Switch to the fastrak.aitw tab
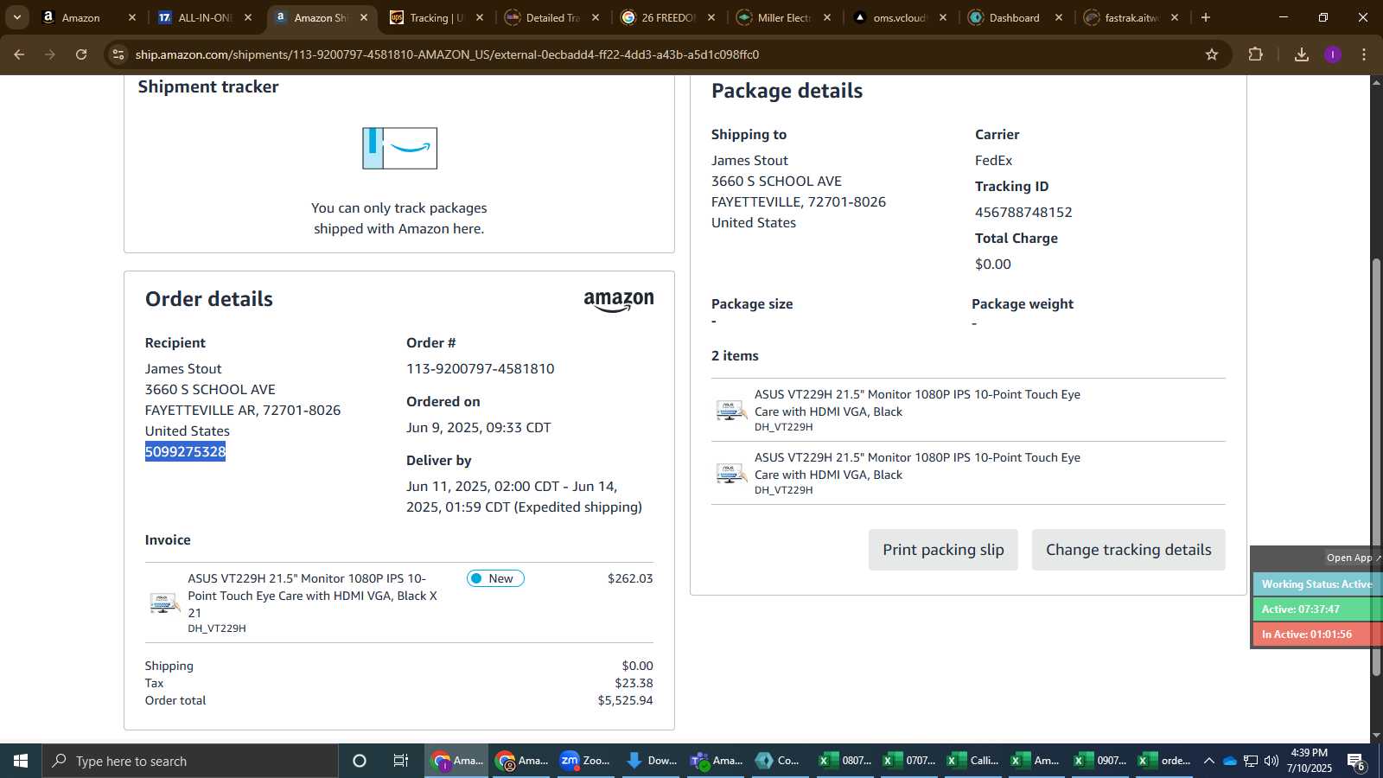Image resolution: width=1383 pixels, height=778 pixels. [1131, 17]
